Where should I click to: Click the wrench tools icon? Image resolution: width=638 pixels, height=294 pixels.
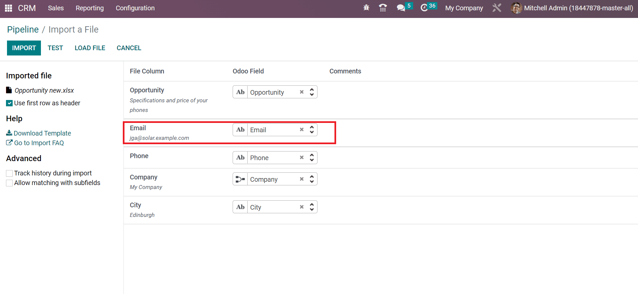click(x=497, y=8)
